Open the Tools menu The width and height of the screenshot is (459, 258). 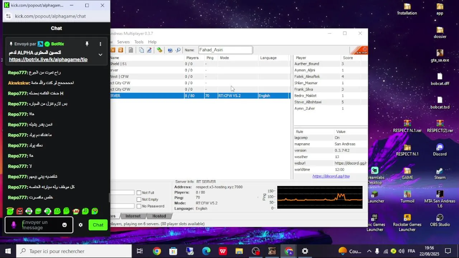coord(139,42)
